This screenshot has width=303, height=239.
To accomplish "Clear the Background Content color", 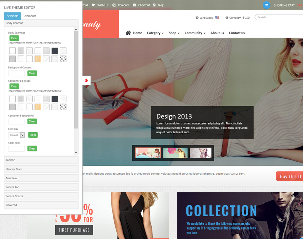I will coord(32,73).
